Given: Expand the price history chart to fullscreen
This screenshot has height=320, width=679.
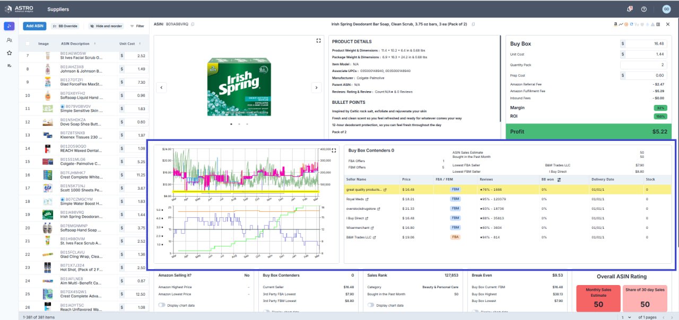Looking at the screenshot, I should [x=334, y=150].
